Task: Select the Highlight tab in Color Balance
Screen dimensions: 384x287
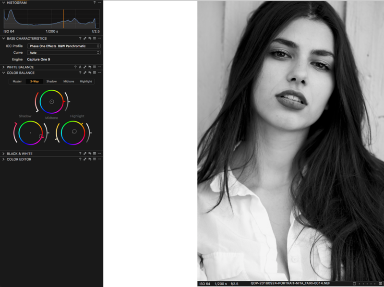Action: [x=86, y=81]
